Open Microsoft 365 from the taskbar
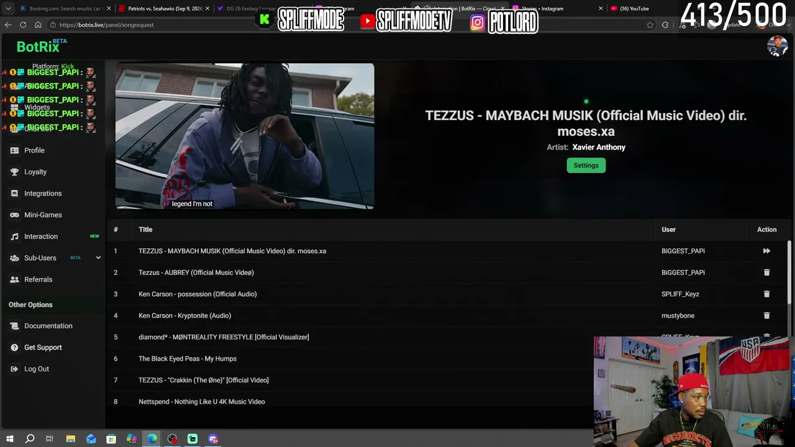 click(x=132, y=439)
